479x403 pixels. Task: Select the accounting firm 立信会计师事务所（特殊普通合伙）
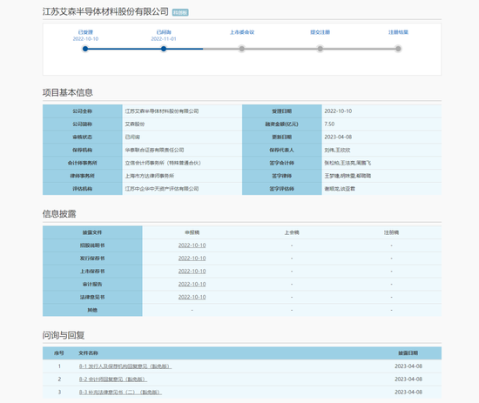(x=163, y=163)
